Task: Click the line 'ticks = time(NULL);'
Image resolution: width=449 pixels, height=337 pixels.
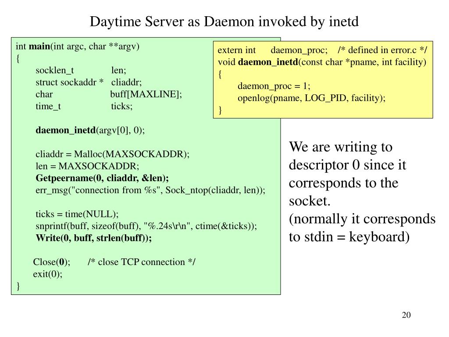Action: tap(77, 214)
